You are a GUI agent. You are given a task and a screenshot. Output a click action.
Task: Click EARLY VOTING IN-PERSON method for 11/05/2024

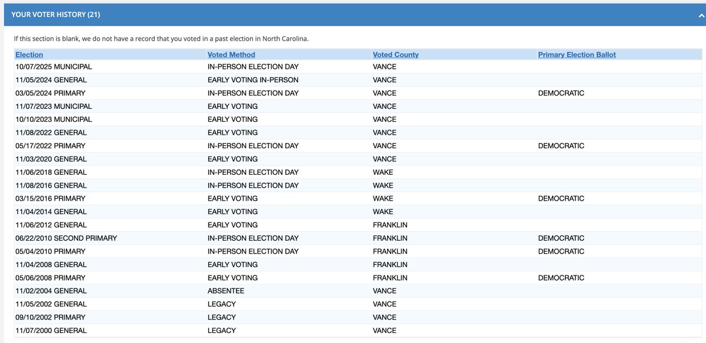click(x=253, y=80)
